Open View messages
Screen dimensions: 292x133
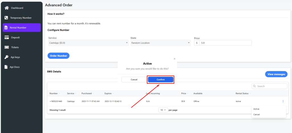pos(276,74)
